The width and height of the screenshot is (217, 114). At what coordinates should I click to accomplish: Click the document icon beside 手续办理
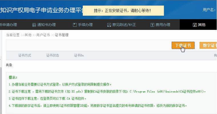click(75, 25)
